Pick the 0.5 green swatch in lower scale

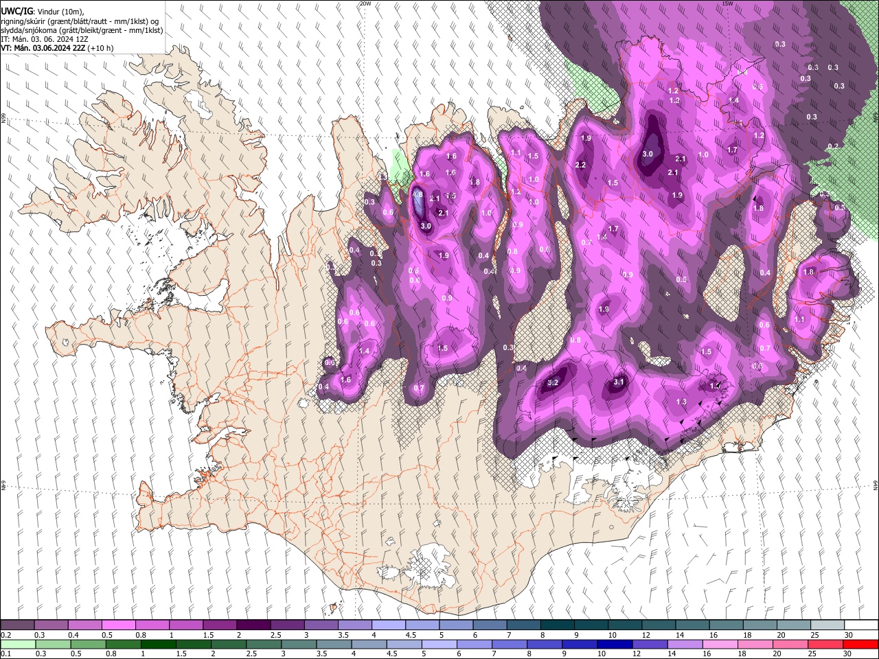(x=88, y=644)
